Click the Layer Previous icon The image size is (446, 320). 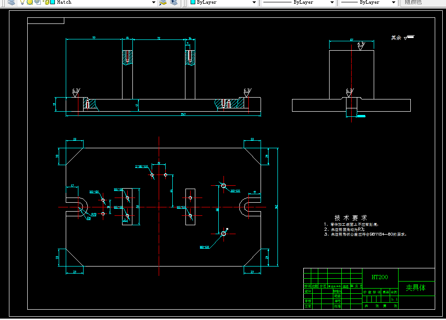tap(174, 2)
